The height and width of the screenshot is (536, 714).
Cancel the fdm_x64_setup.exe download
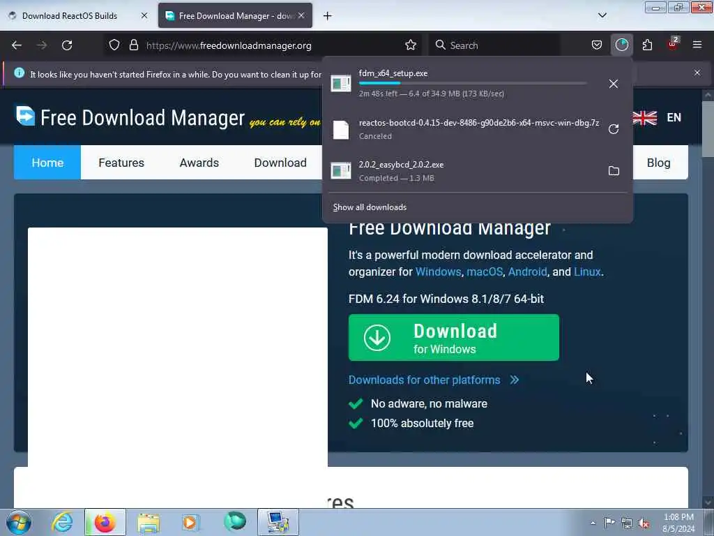click(x=614, y=84)
